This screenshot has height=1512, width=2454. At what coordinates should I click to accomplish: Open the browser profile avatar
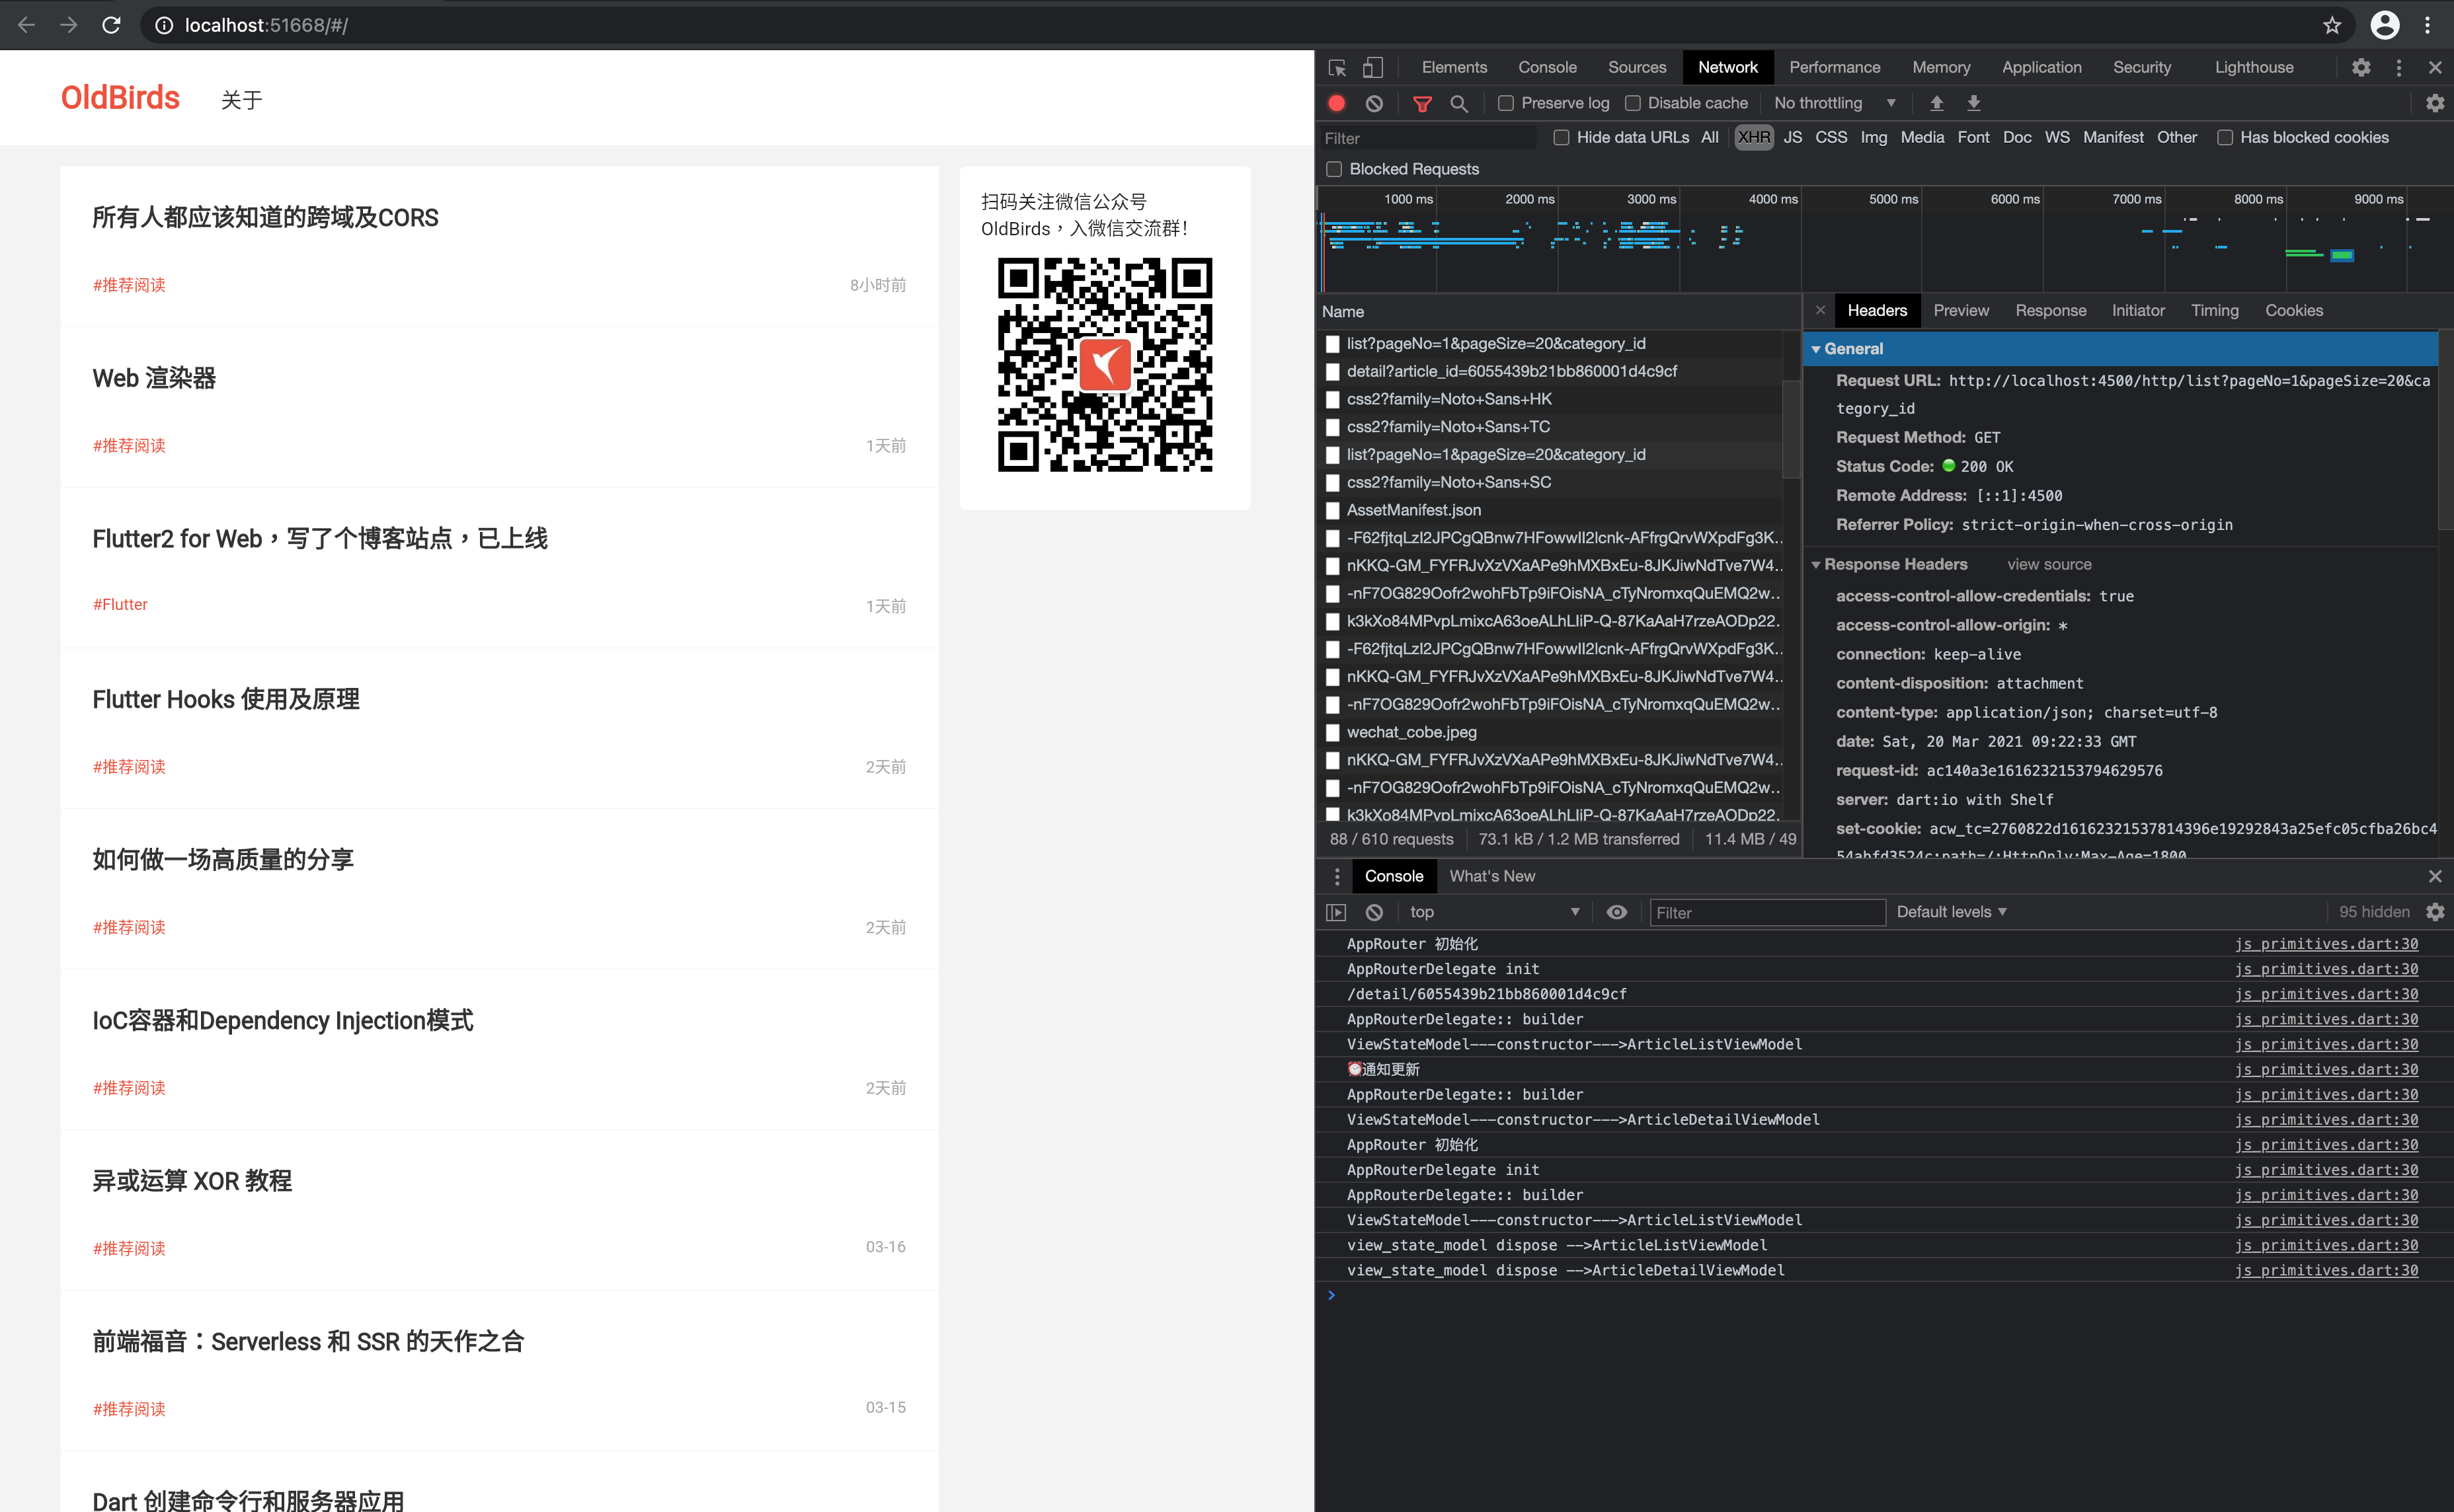[2385, 25]
